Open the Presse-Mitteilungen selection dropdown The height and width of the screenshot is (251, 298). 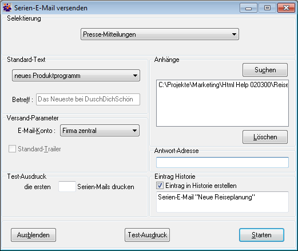(x=160, y=34)
